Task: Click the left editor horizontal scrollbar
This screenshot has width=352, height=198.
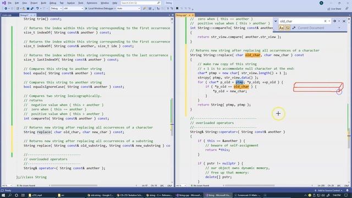Action: click(x=74, y=185)
